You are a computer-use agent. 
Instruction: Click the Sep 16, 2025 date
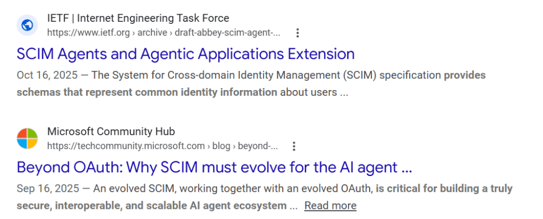coord(47,189)
